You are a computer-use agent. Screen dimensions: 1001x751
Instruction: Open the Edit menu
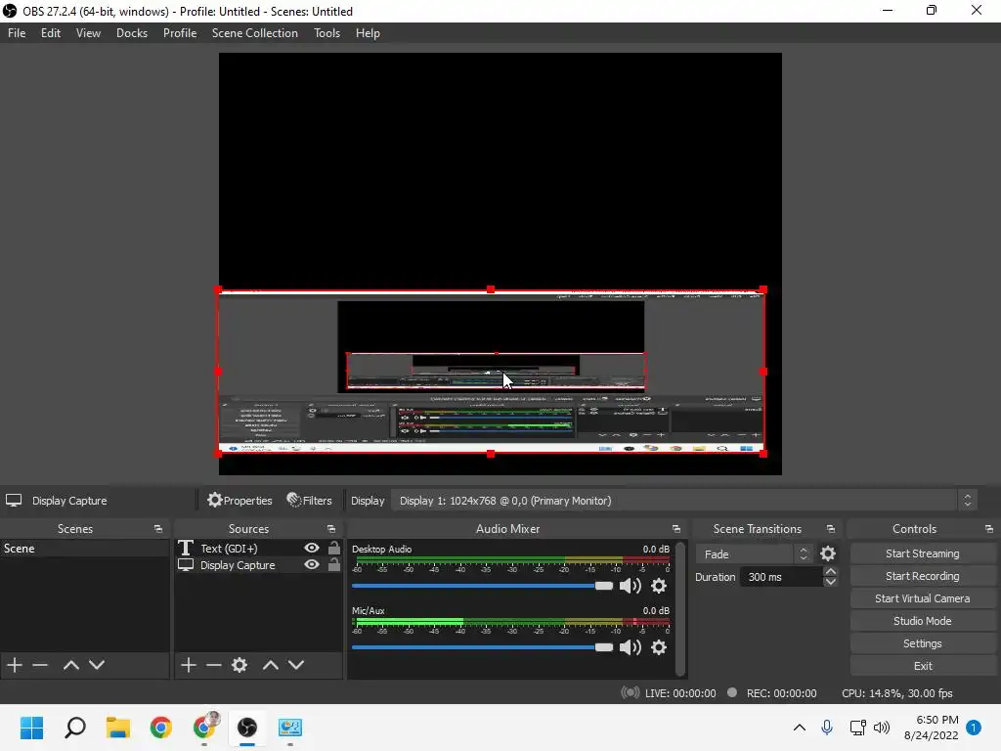pyautogui.click(x=51, y=33)
